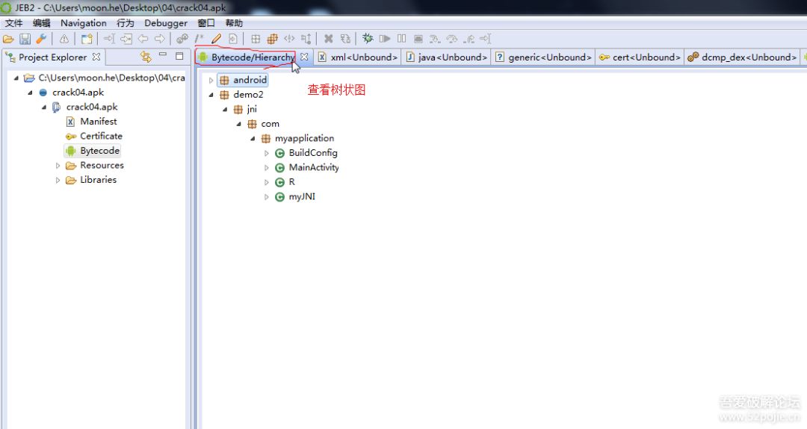Click the wrench options icon in toolbar

(40, 39)
